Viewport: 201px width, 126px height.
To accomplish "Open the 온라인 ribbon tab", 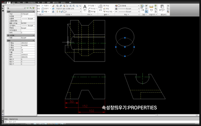I will pyautogui.click(x=63, y=2).
